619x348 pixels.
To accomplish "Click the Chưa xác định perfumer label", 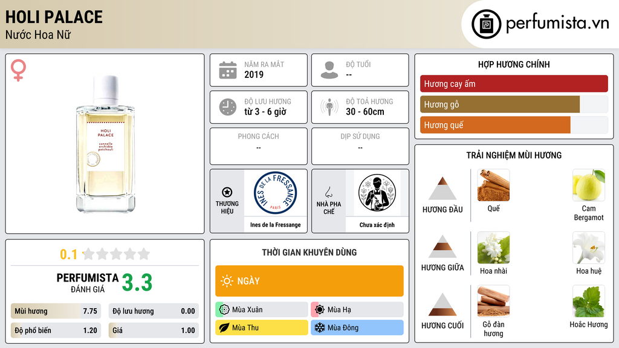I will [x=377, y=225].
